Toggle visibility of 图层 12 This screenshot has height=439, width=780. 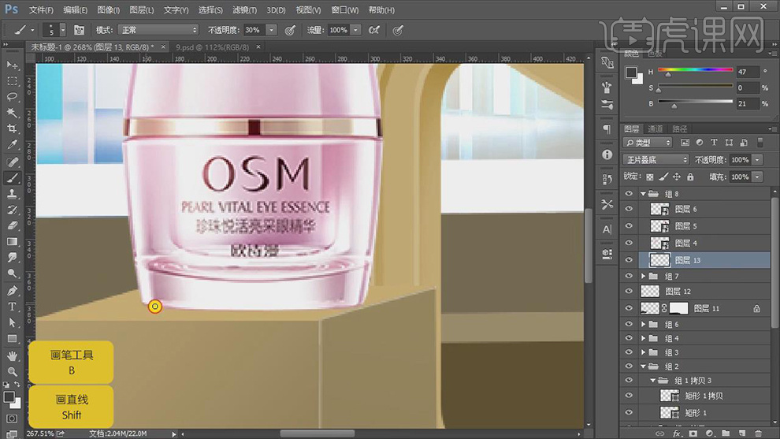click(x=629, y=292)
